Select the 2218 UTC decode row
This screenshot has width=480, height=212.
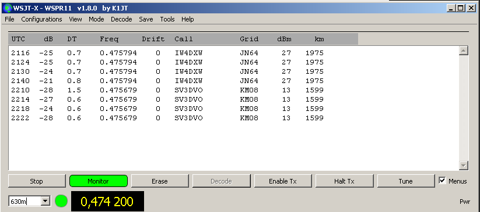(x=167, y=109)
